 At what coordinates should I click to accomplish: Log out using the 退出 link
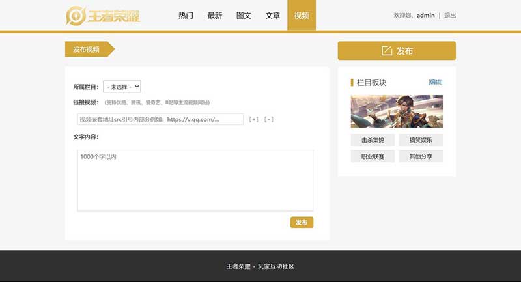tap(450, 15)
